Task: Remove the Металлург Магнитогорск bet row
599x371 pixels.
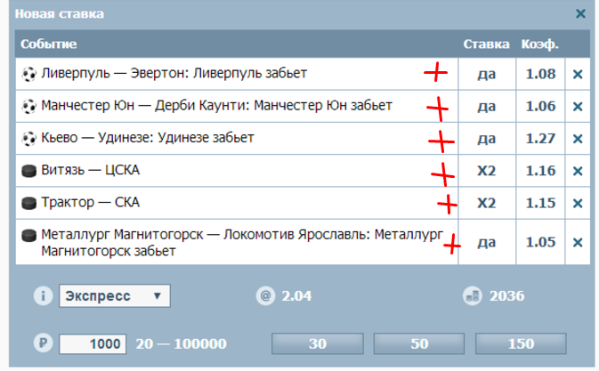Action: pyautogui.click(x=577, y=242)
